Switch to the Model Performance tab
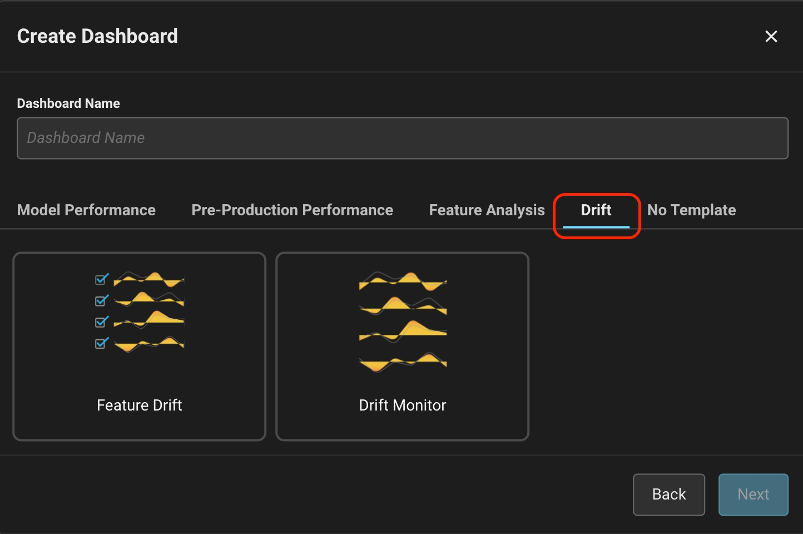 [x=86, y=210]
